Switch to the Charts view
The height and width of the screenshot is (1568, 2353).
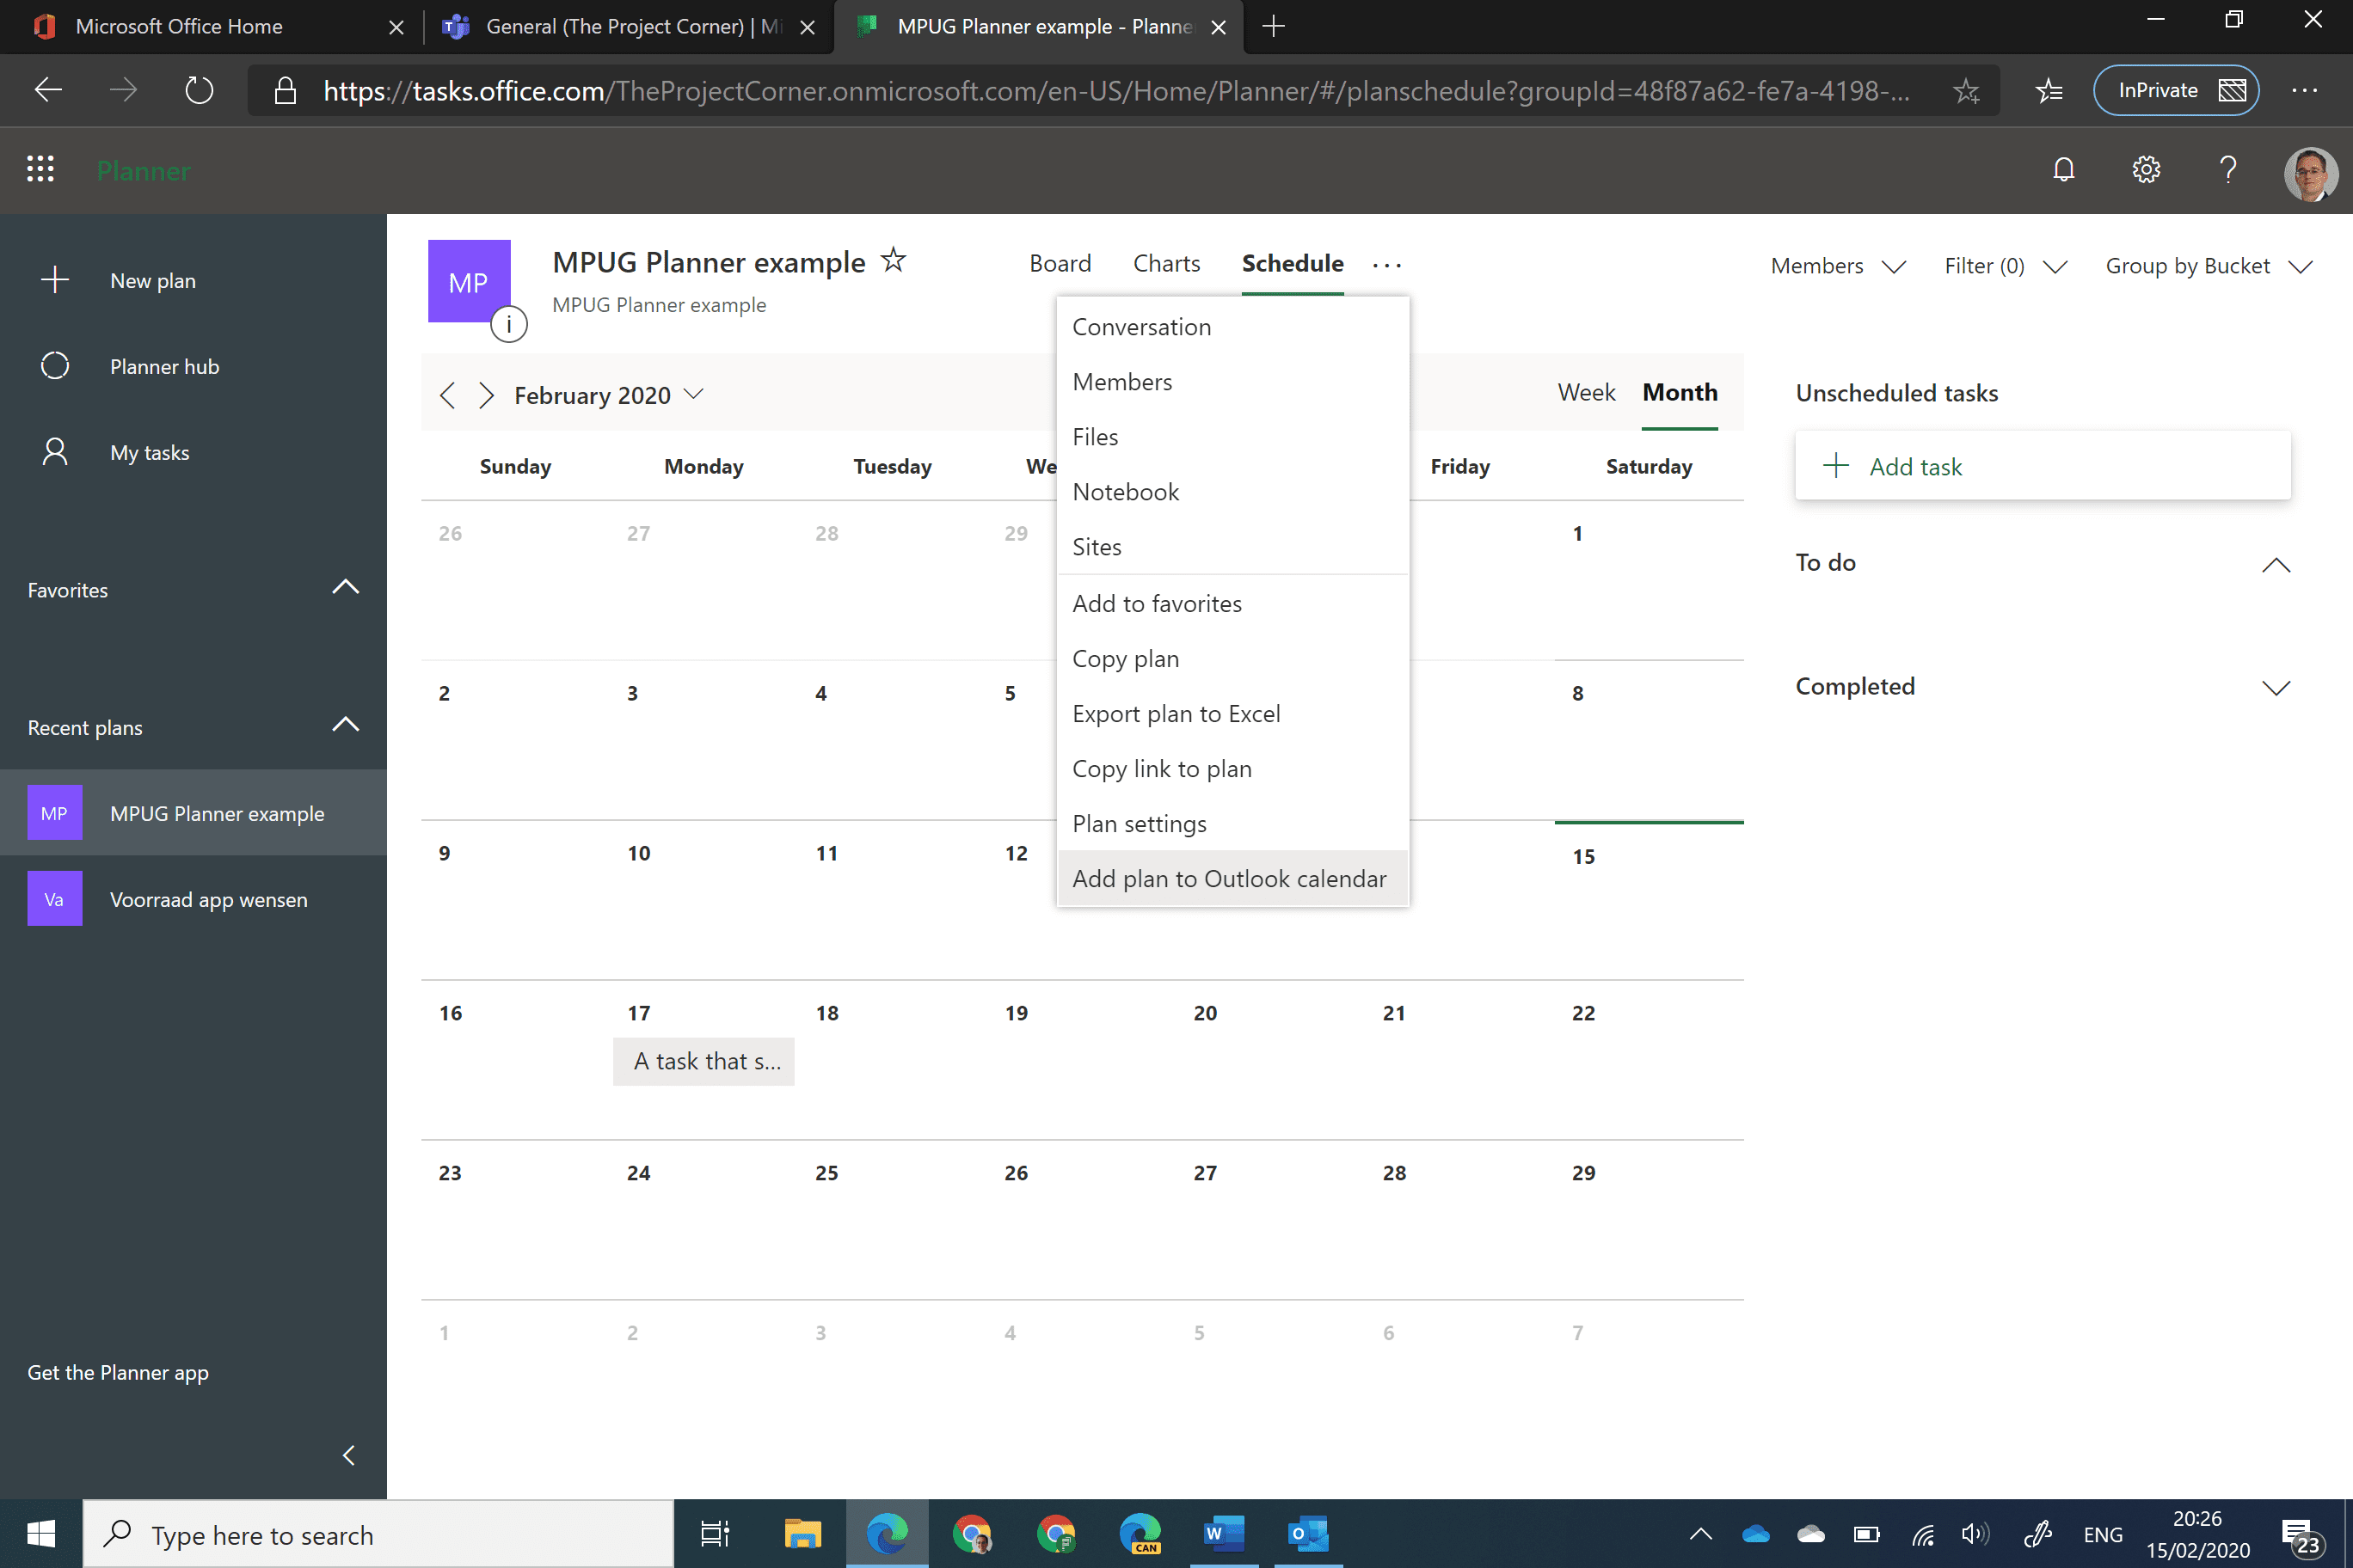[1165, 263]
